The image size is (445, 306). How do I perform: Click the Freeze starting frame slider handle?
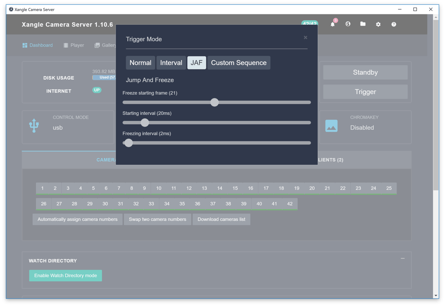(x=215, y=102)
